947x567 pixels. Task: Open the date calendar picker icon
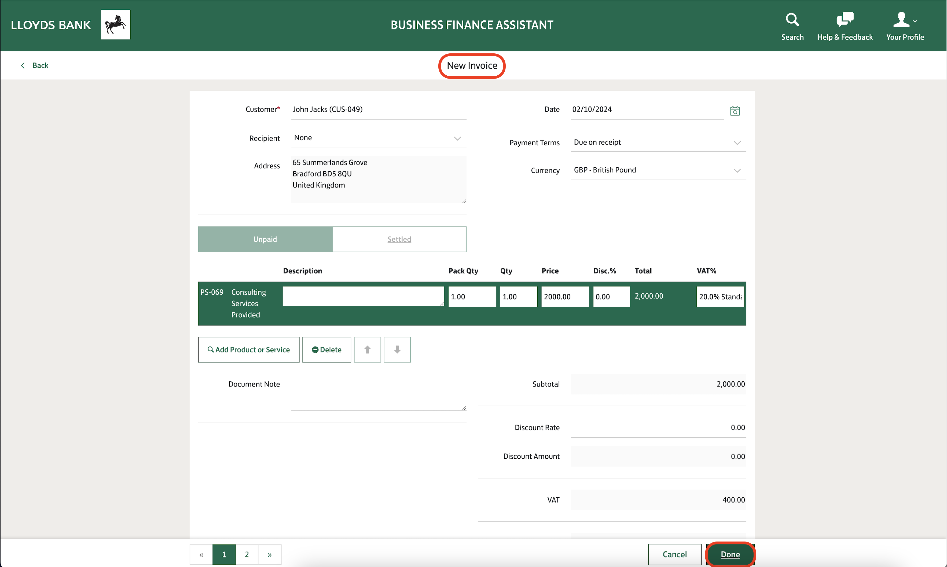pyautogui.click(x=735, y=111)
